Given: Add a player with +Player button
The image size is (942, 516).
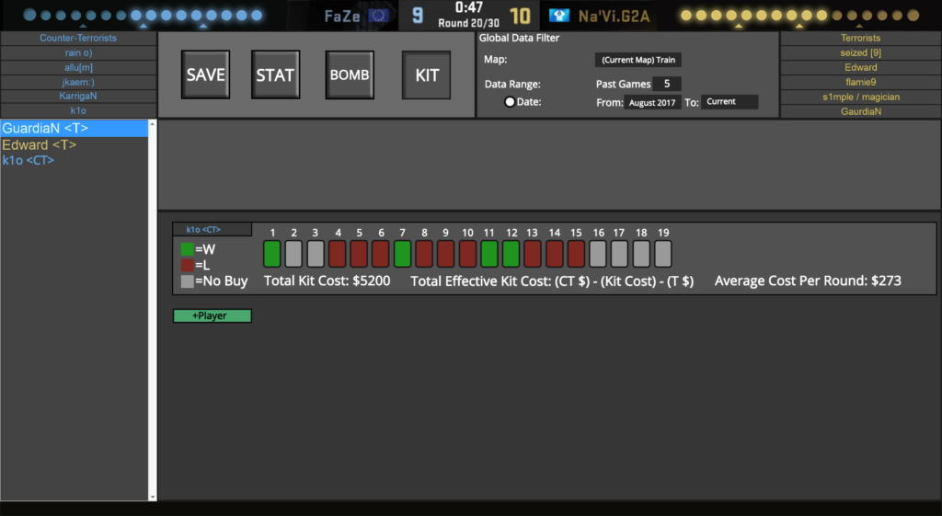Looking at the screenshot, I should coord(213,316).
